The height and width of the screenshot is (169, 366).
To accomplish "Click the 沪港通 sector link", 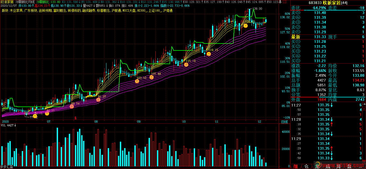I will pos(167,11).
